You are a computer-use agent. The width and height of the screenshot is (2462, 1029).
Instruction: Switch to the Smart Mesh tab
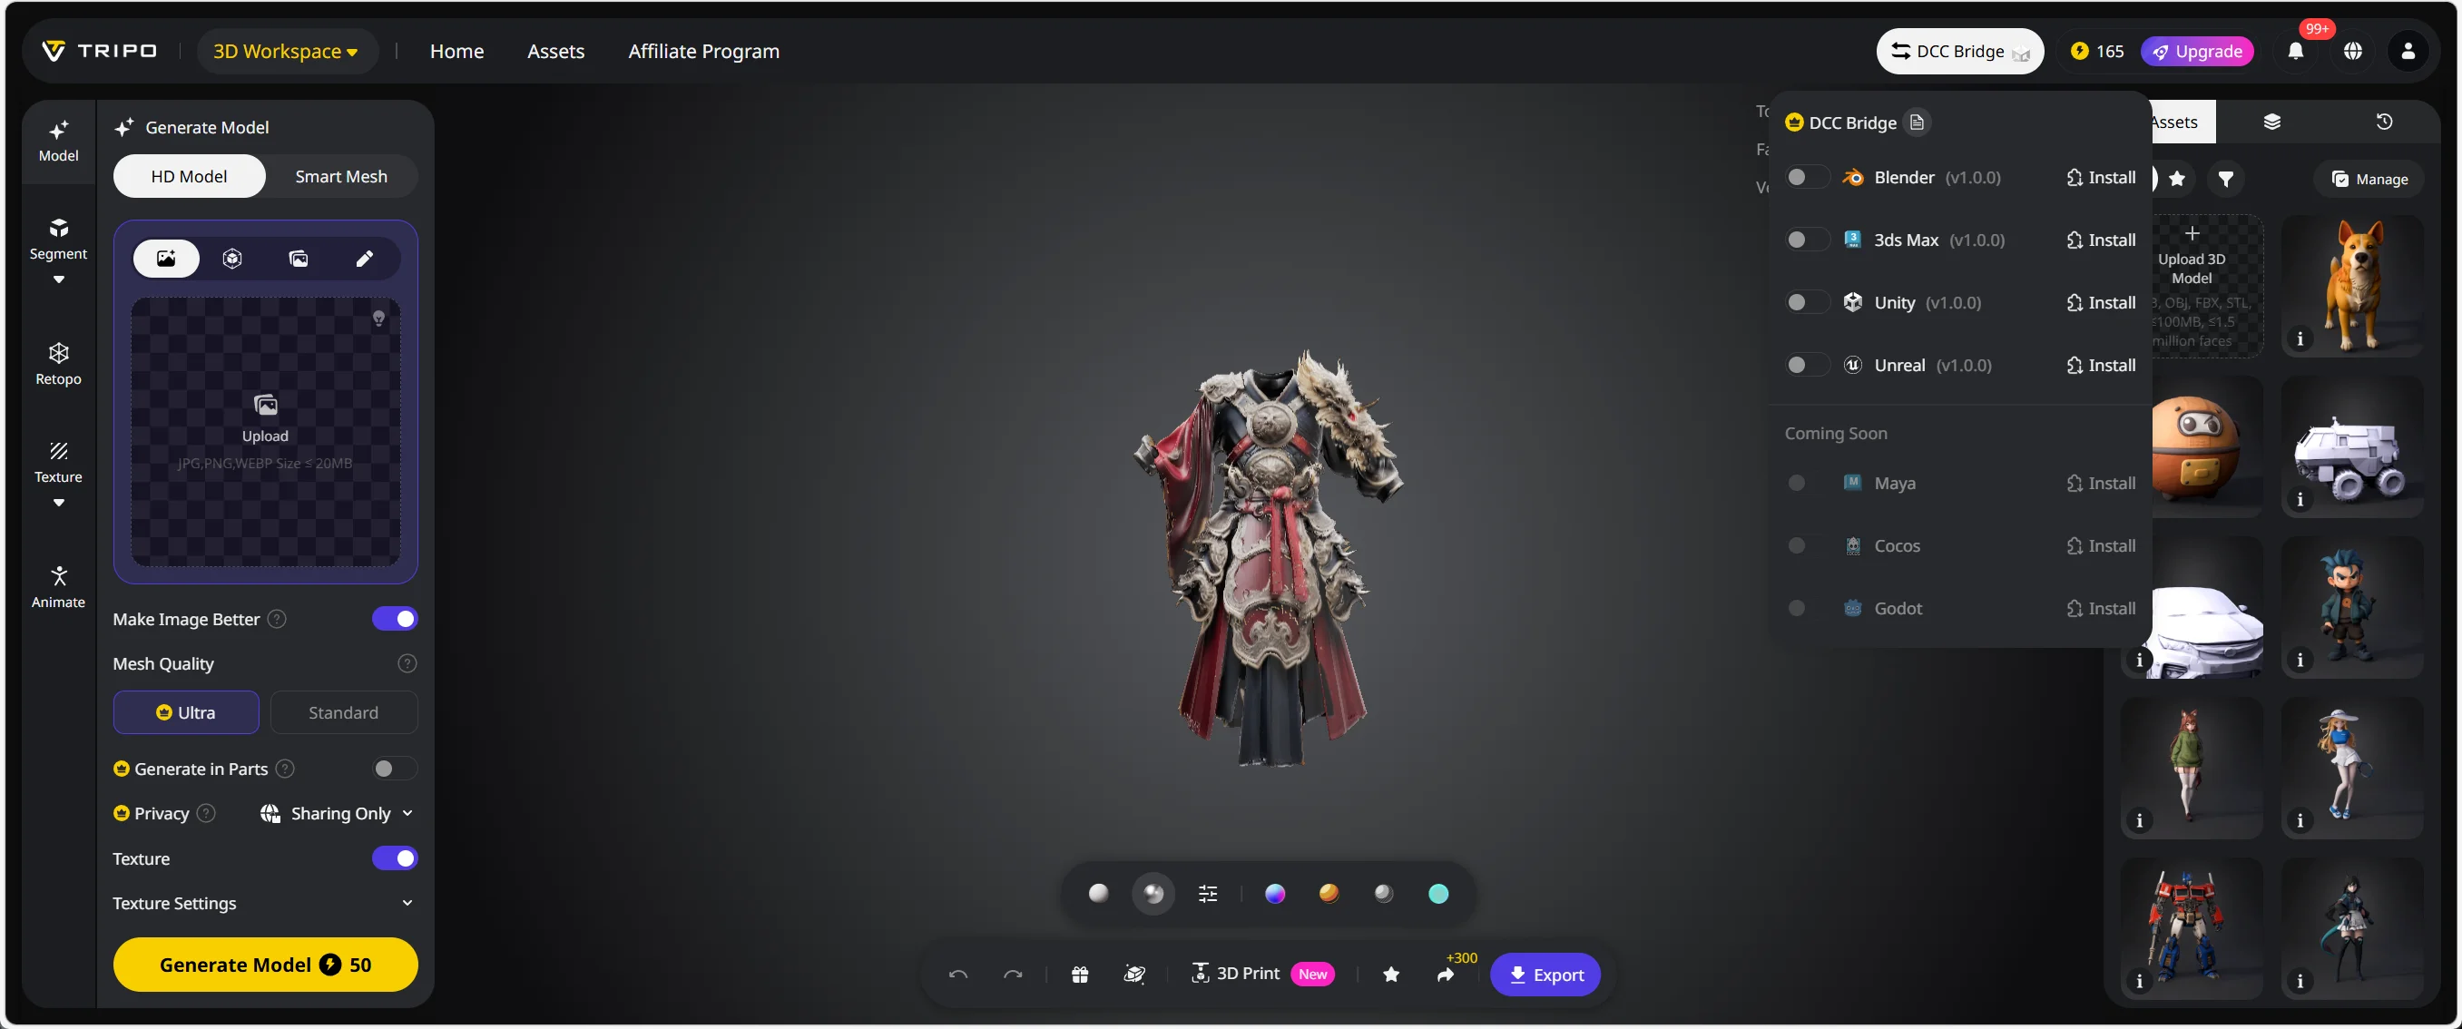(x=341, y=177)
